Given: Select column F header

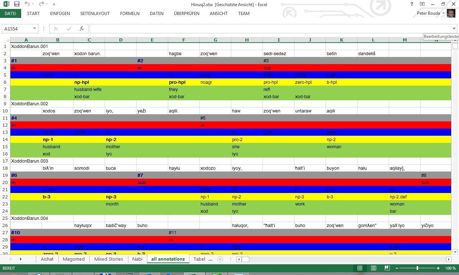Looking at the screenshot, I should point(184,40).
